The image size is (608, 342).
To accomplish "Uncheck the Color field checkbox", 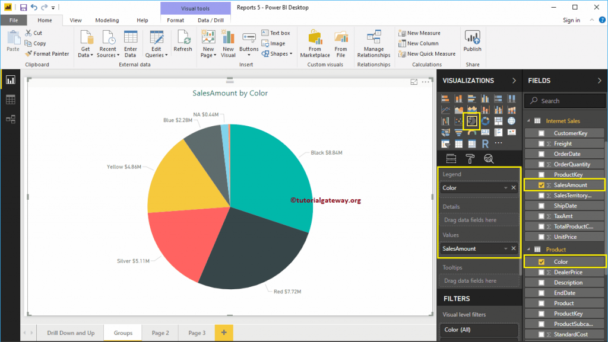I will click(541, 261).
